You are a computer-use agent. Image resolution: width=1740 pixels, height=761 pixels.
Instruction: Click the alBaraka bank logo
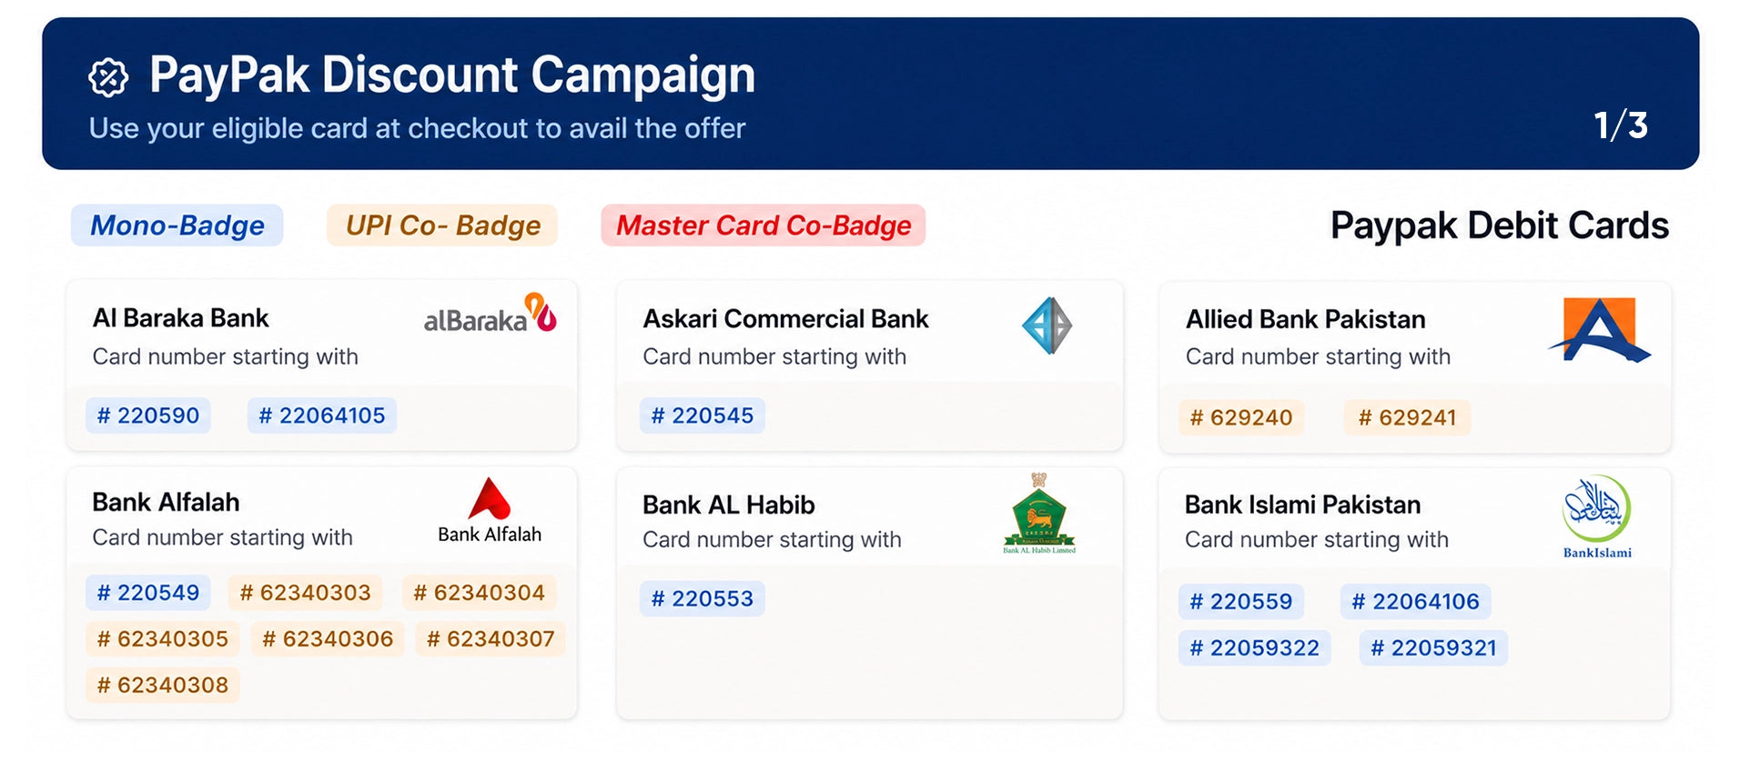click(x=490, y=314)
